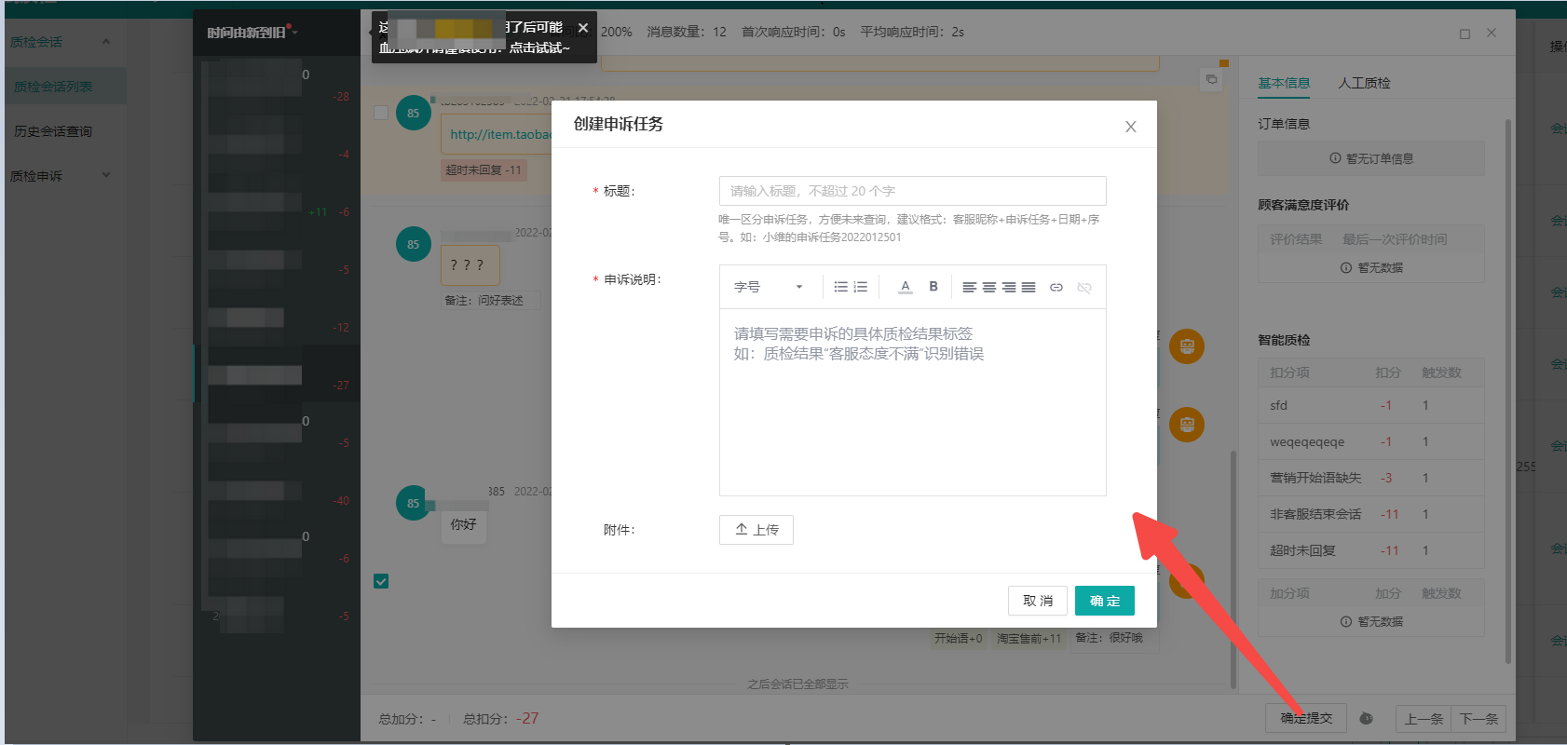Viewport: 1567px width, 745px height.
Task: Click into the 申诉说明 text area
Action: [913, 402]
